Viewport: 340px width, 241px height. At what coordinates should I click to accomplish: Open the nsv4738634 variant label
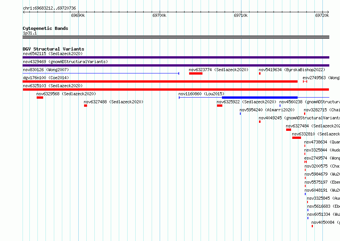(322, 142)
